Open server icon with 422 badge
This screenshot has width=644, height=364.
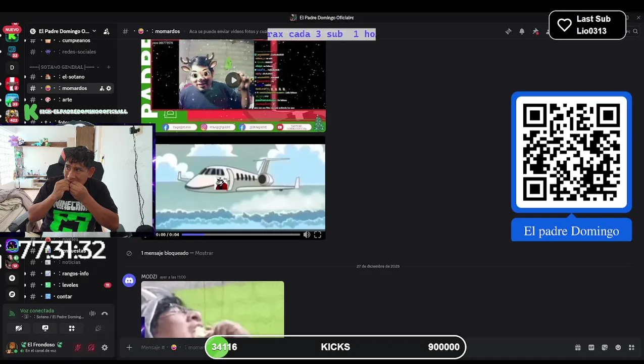(x=12, y=116)
